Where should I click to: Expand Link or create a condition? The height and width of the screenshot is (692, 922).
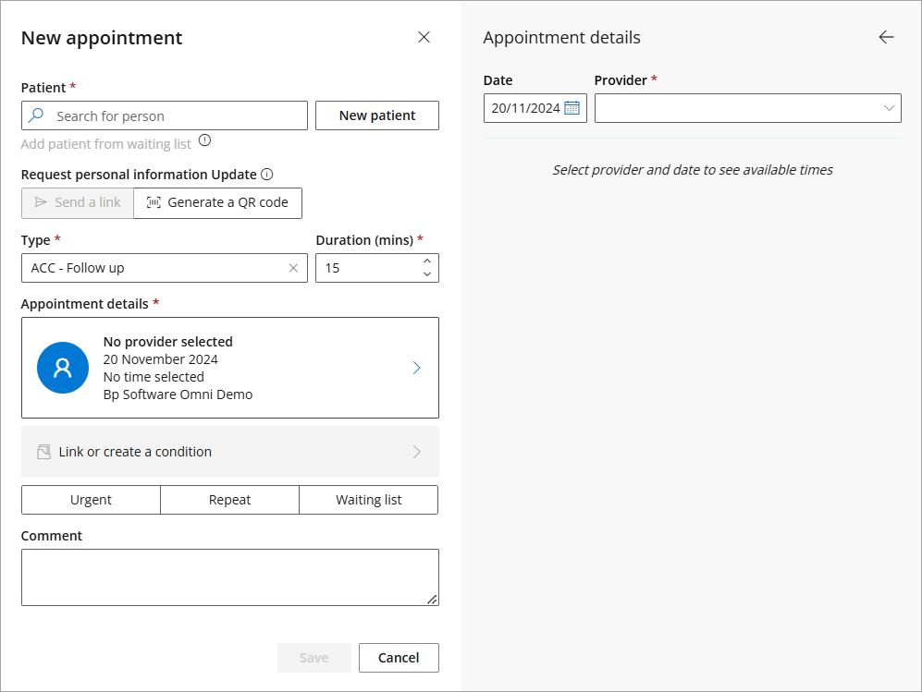click(x=230, y=452)
